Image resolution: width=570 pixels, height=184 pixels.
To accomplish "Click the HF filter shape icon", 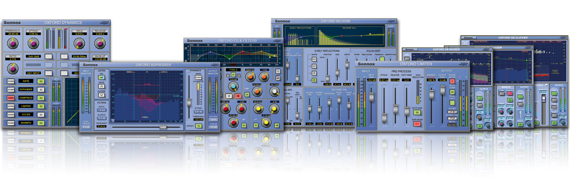I will coord(278,78).
